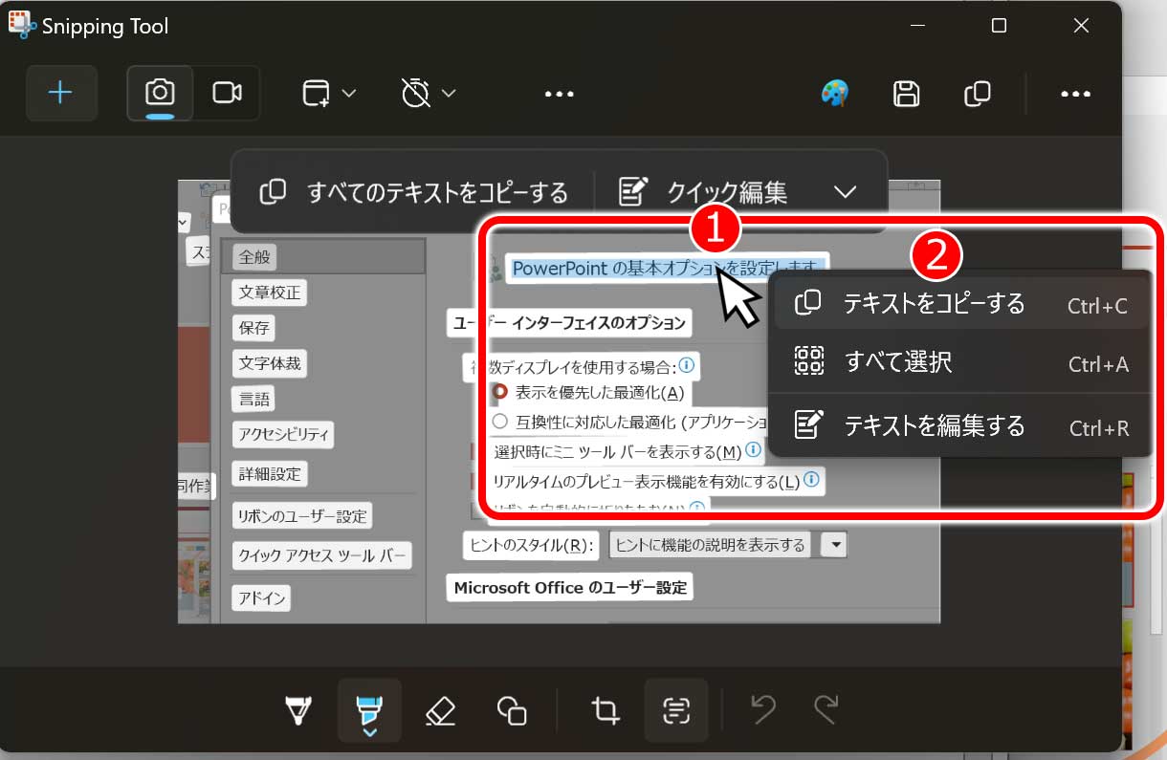Select the eraser tool

(x=440, y=710)
